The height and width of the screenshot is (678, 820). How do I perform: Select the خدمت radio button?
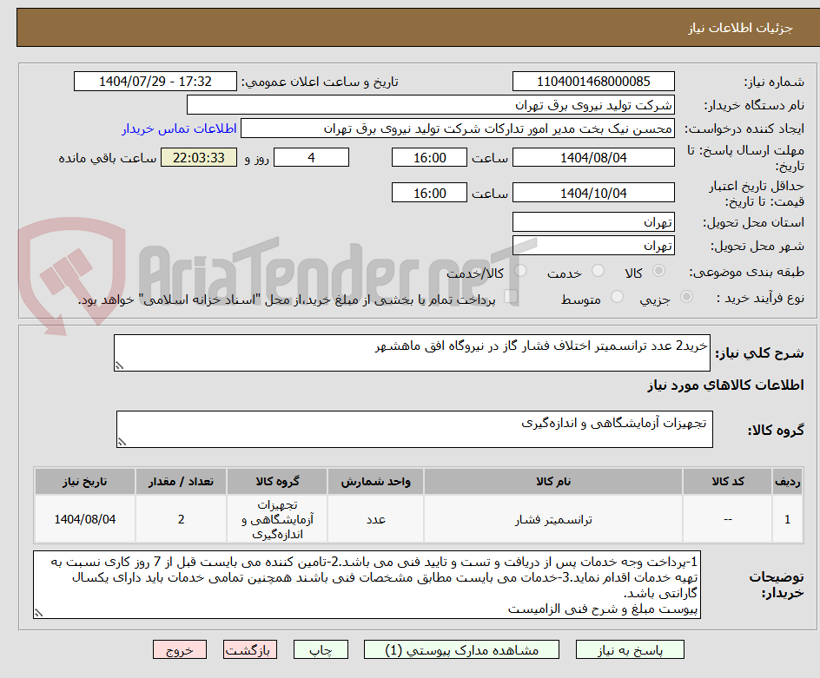click(598, 272)
